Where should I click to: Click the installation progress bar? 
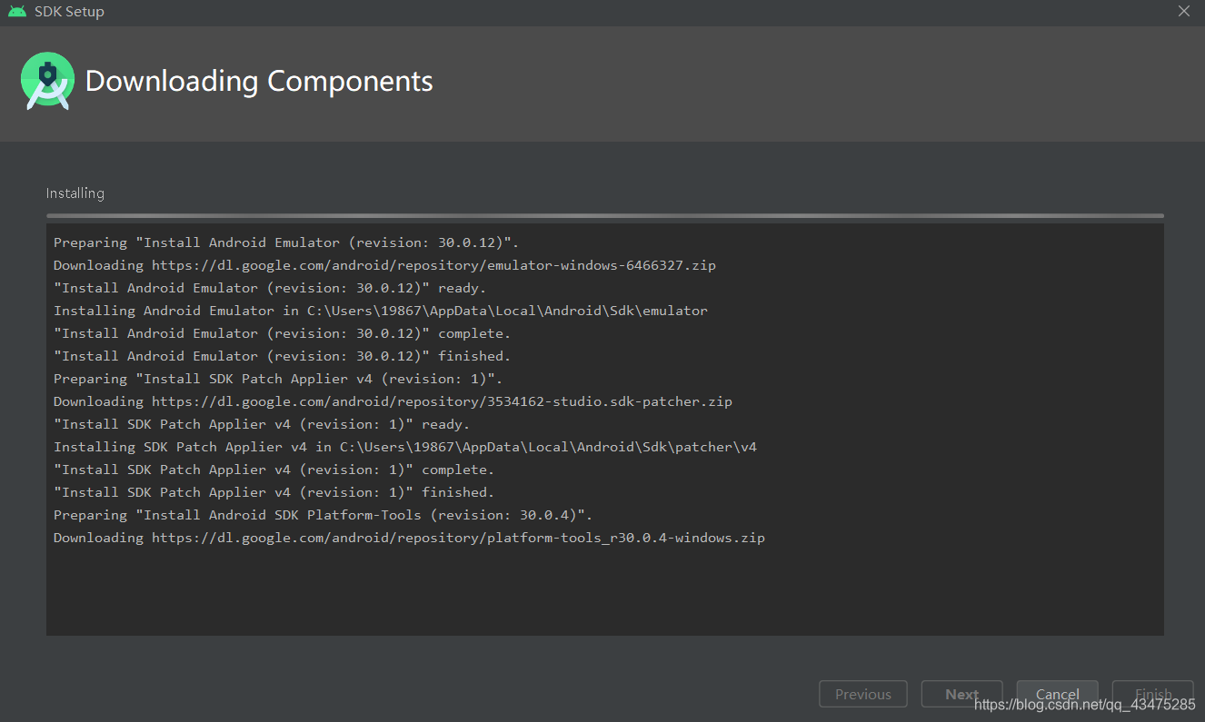point(605,215)
